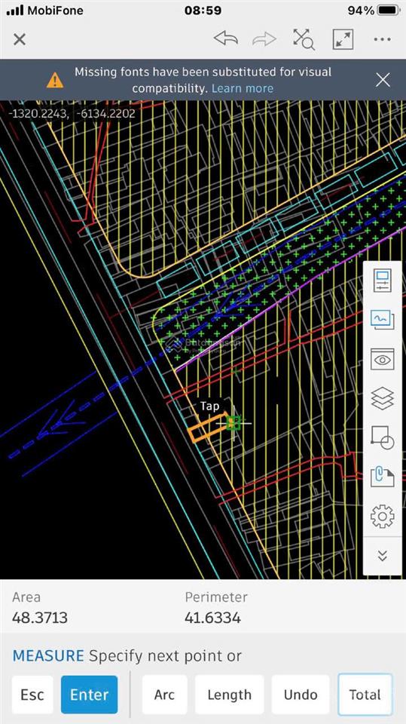This screenshot has width=406, height=724.
Task: Open the three-dots more options menu
Action: 383,39
